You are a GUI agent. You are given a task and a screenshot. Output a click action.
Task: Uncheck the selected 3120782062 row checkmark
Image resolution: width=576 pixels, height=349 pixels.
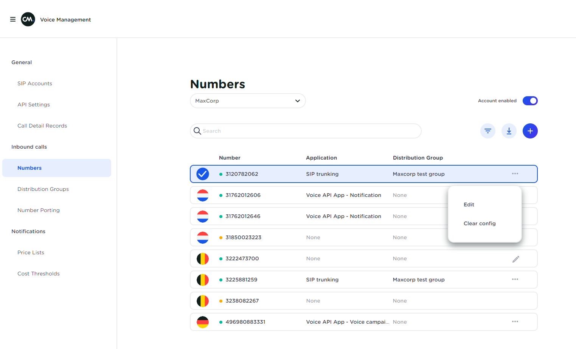[x=203, y=174]
